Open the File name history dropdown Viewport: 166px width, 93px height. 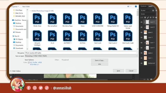137,53
